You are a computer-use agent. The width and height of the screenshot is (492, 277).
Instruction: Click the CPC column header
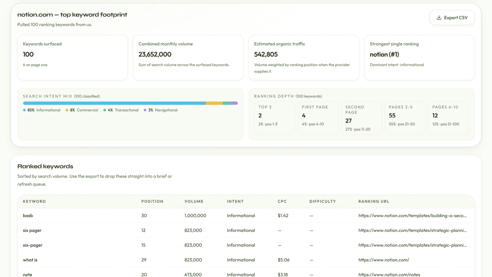coord(282,201)
